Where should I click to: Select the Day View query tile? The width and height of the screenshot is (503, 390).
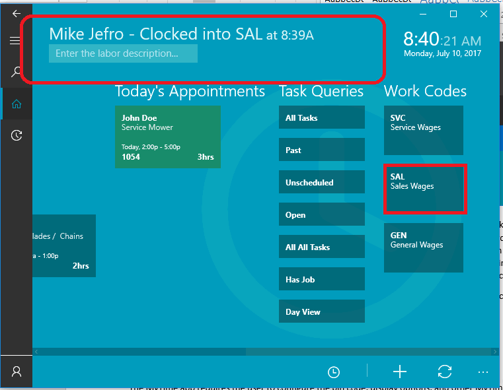point(321,312)
